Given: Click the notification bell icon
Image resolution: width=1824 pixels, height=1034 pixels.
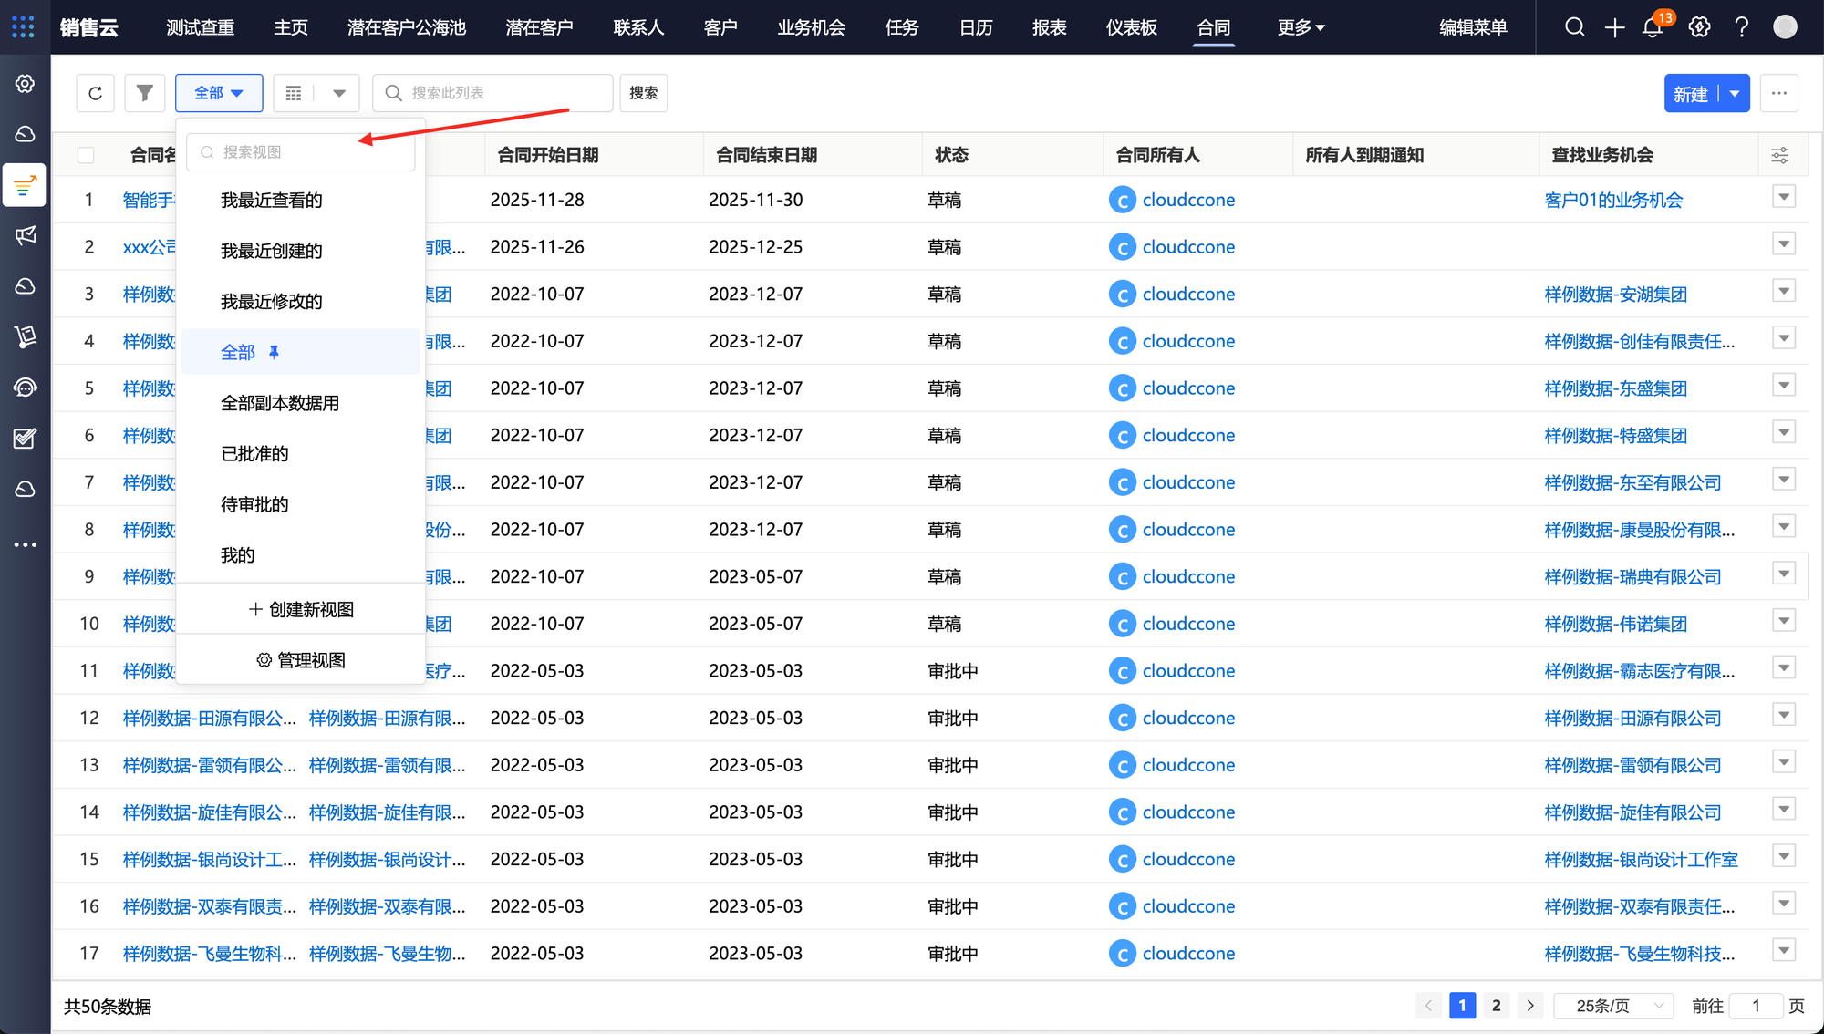Looking at the screenshot, I should (x=1652, y=27).
